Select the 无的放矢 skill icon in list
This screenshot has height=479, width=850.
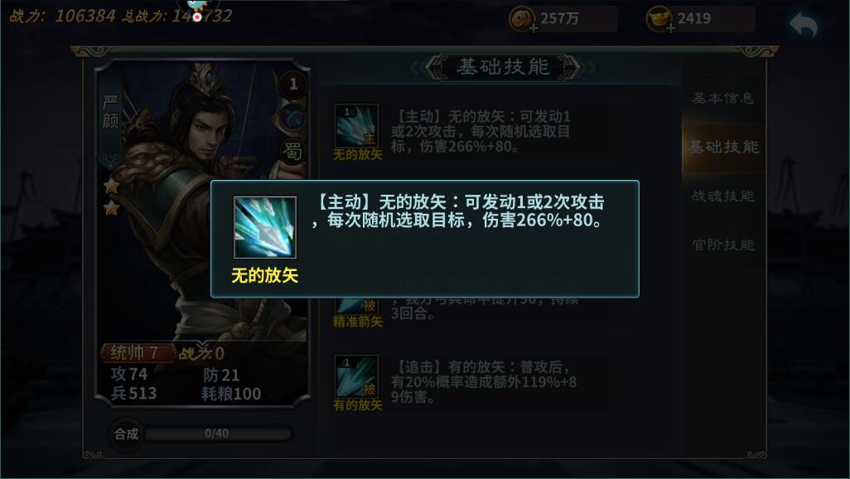(356, 127)
